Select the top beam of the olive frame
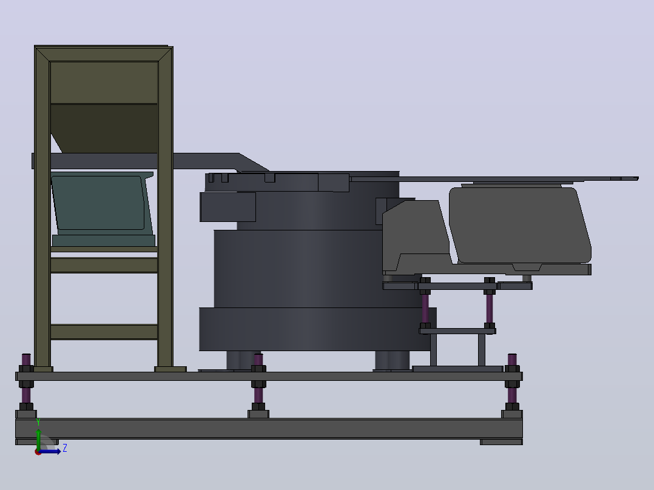 (103, 53)
